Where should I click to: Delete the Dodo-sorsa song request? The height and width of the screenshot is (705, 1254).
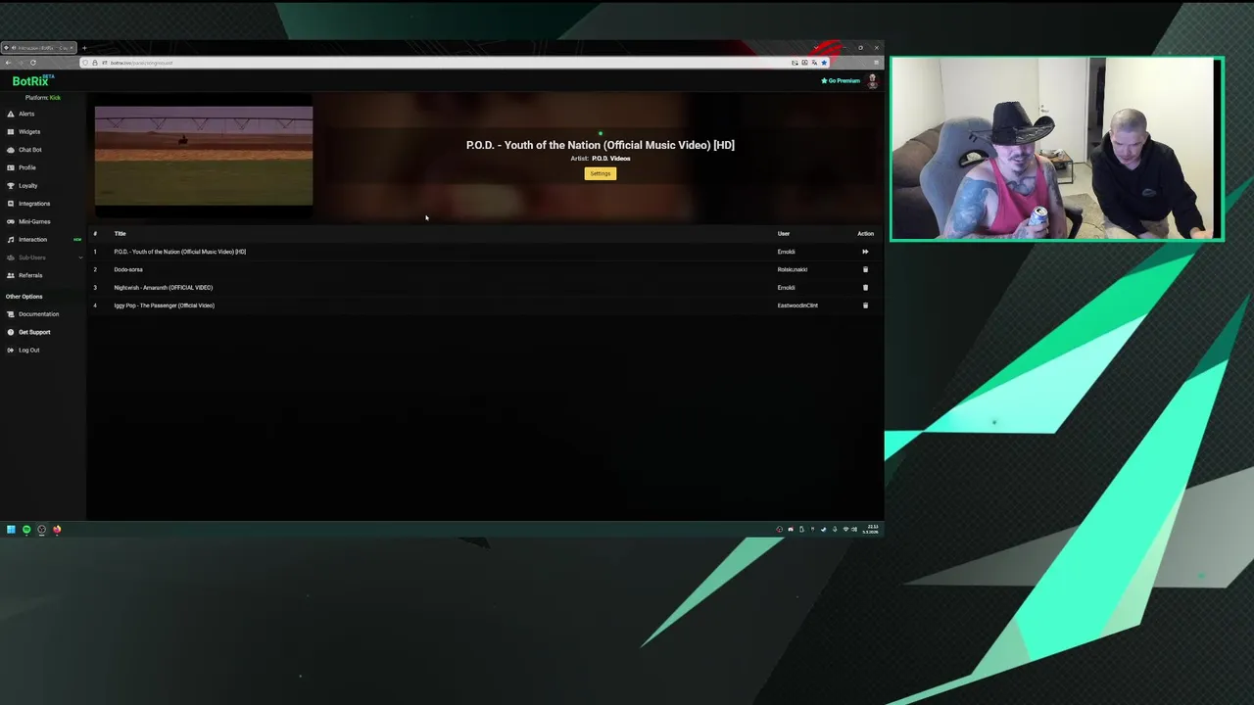coord(865,269)
